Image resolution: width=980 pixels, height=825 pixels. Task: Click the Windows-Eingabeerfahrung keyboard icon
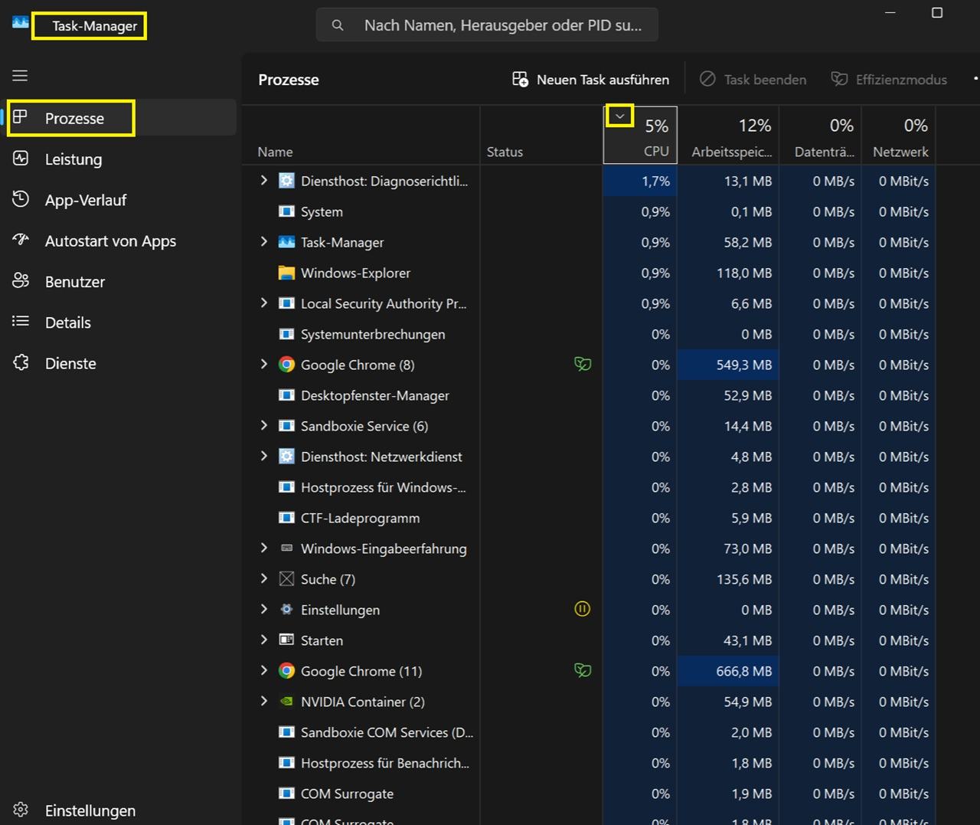pos(286,548)
